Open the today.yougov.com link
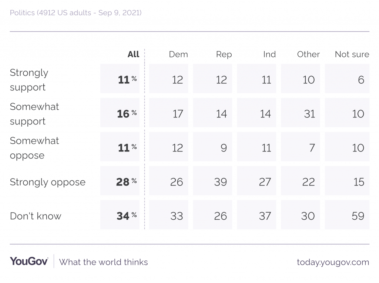The height and width of the screenshot is (283, 379). pos(333,262)
